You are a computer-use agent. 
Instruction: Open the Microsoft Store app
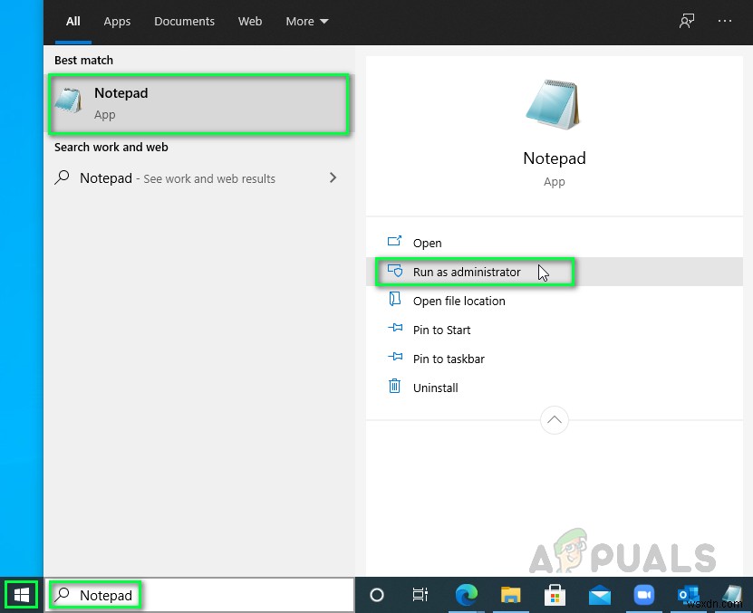tap(555, 595)
